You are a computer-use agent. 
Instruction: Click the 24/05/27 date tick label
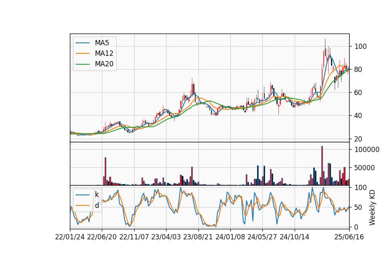coord(262,237)
